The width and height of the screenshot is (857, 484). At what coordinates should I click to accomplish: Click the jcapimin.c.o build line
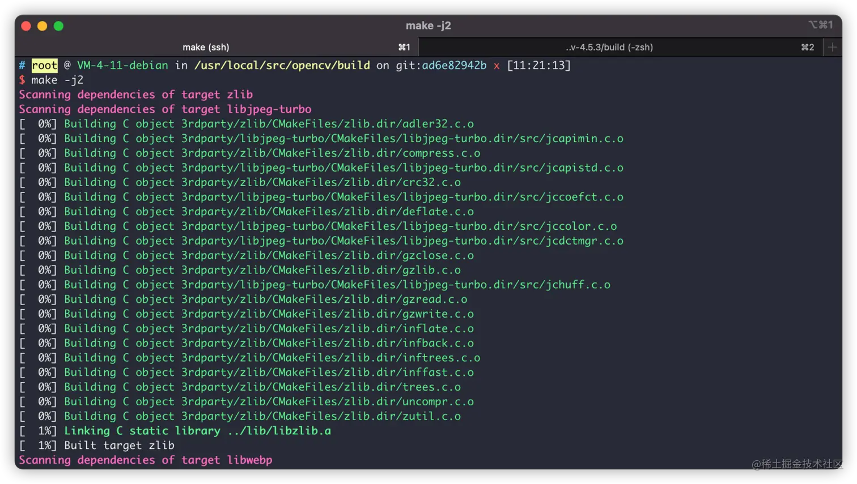[321, 139]
